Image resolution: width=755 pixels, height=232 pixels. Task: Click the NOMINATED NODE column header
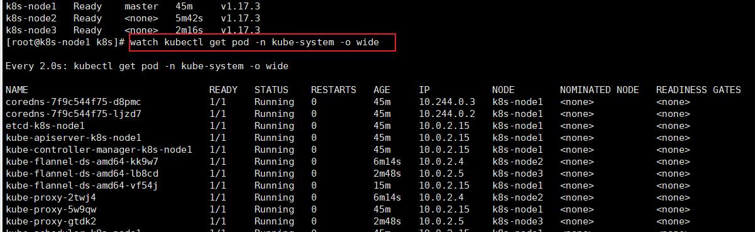point(599,90)
